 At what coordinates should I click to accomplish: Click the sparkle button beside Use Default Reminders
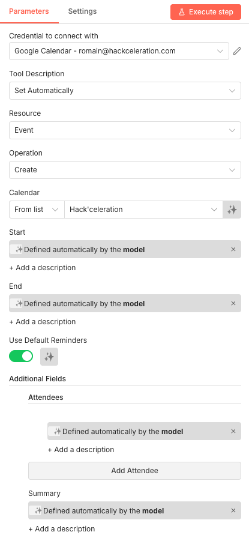[49, 357]
